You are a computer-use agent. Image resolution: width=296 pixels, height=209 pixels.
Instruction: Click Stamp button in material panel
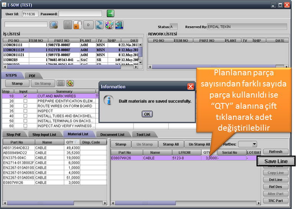(x=121, y=144)
